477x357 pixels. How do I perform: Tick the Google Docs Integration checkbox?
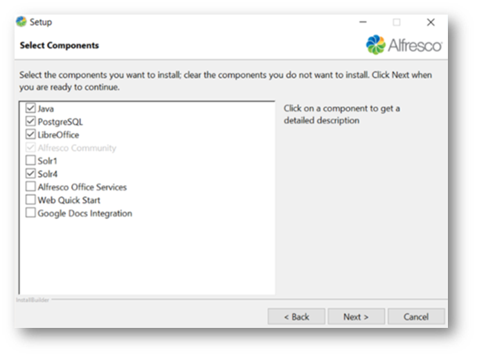(x=30, y=214)
